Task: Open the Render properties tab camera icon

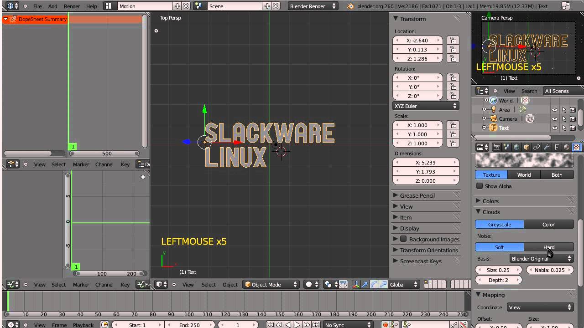Action: [496, 147]
